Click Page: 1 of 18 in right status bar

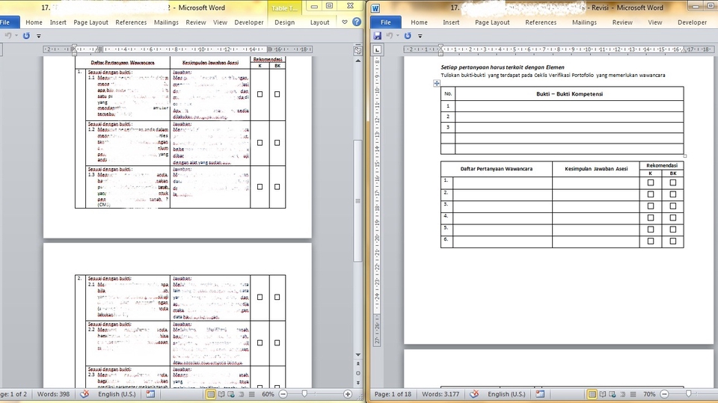pyautogui.click(x=393, y=394)
